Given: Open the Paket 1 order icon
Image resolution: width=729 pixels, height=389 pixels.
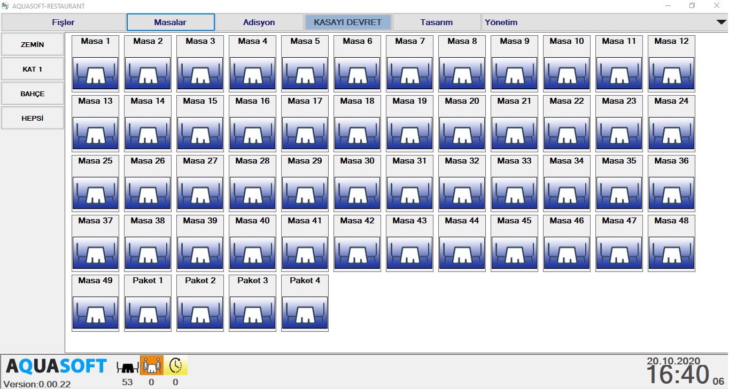Looking at the screenshot, I should point(148,313).
